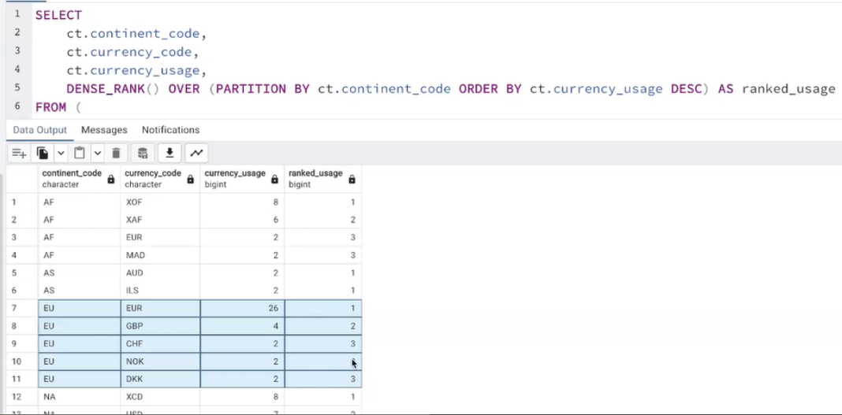Click ct.currency_usage on editor line 4

(x=132, y=70)
